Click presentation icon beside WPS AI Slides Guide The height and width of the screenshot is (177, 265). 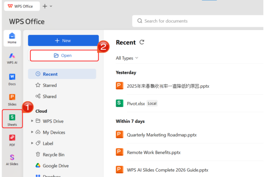tap(119, 170)
